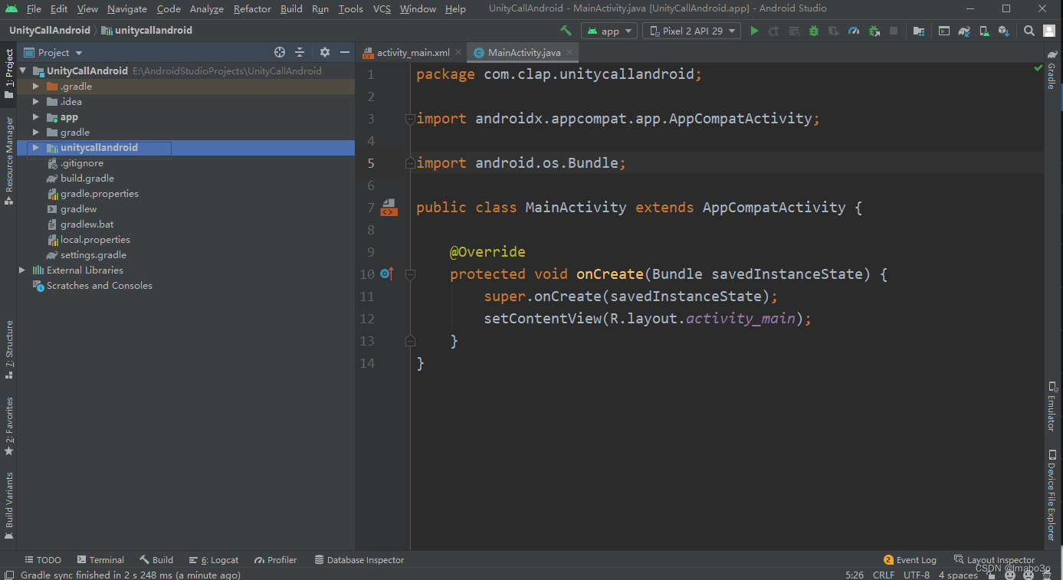Screen dimensions: 1063x580
Task: Open the Tools menu
Action: (350, 9)
